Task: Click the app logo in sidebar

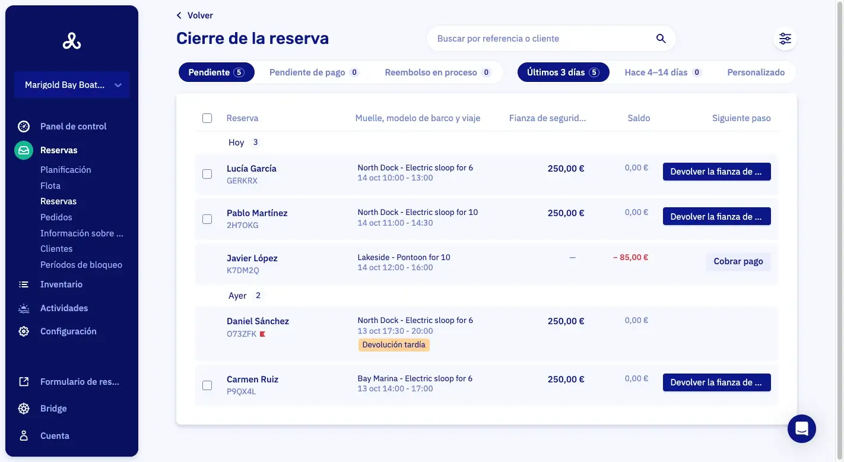Action: [x=72, y=41]
